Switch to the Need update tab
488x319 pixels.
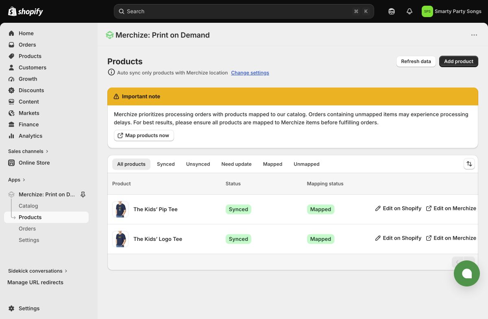pyautogui.click(x=236, y=164)
